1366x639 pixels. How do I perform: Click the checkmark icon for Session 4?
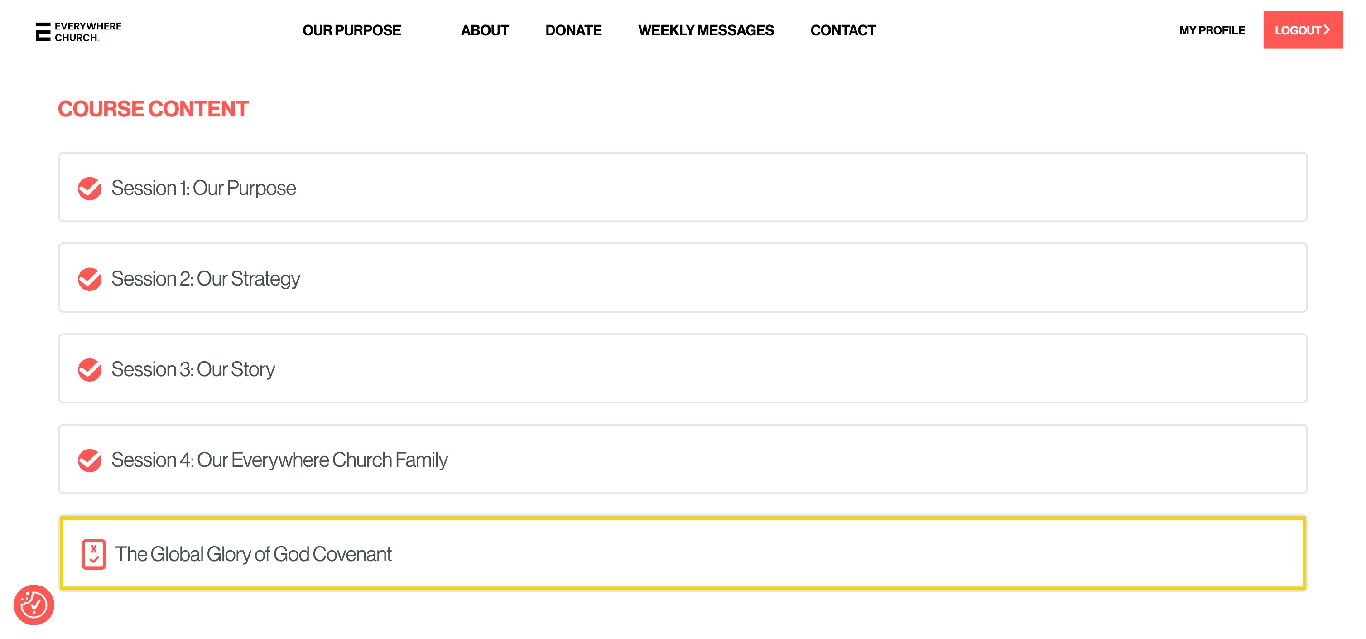pos(90,460)
